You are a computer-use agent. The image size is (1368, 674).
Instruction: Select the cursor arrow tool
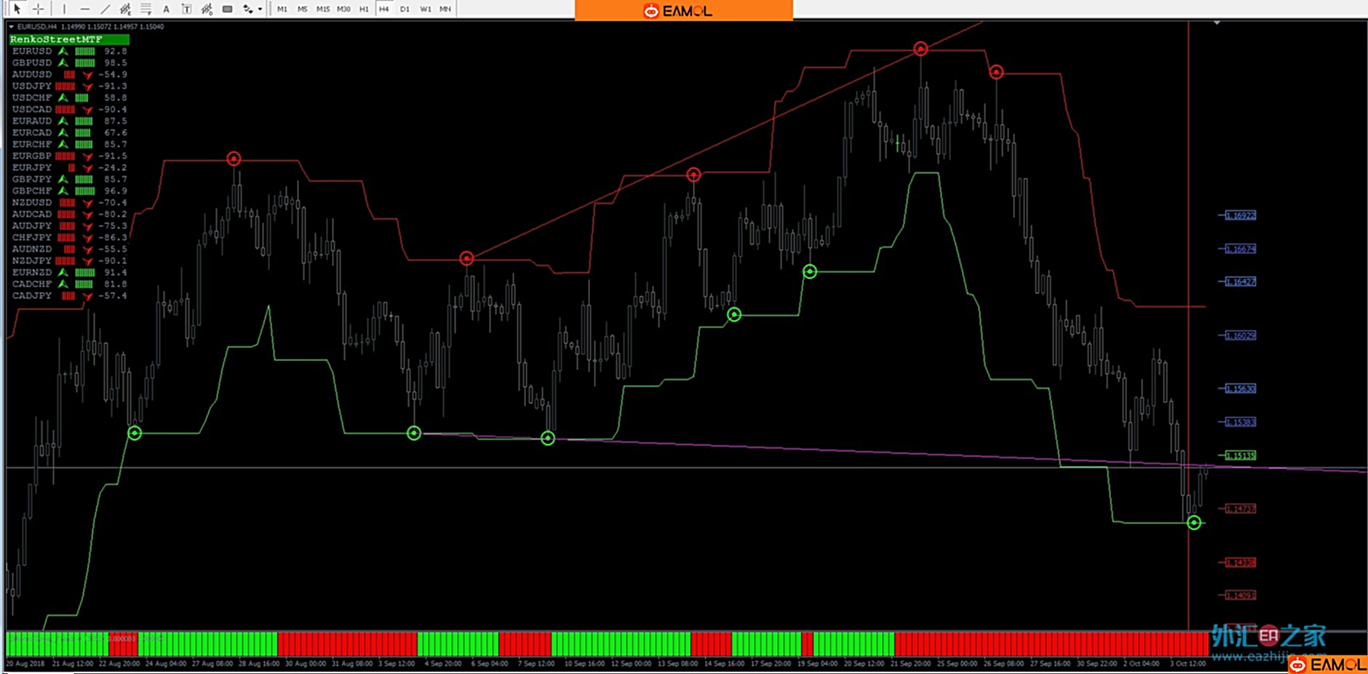click(17, 9)
